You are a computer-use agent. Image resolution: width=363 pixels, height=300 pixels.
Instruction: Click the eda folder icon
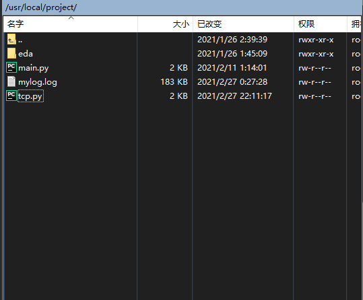[11, 53]
